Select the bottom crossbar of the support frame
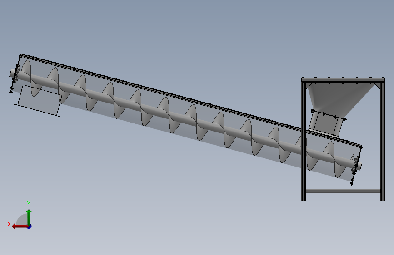394x255 pixels. (343, 191)
